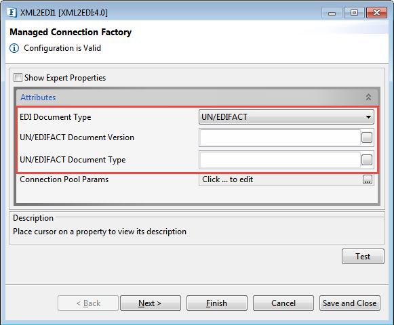
Task: Click the dropdown arrow next to UN/EDIFACT
Action: click(368, 117)
